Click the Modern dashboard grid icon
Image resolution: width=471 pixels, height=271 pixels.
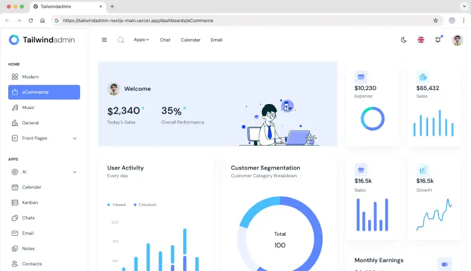pos(15,77)
